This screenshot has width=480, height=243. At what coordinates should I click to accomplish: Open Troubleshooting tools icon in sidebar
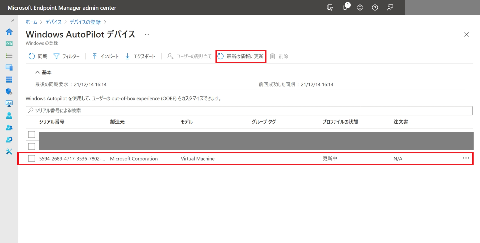pos(9,151)
